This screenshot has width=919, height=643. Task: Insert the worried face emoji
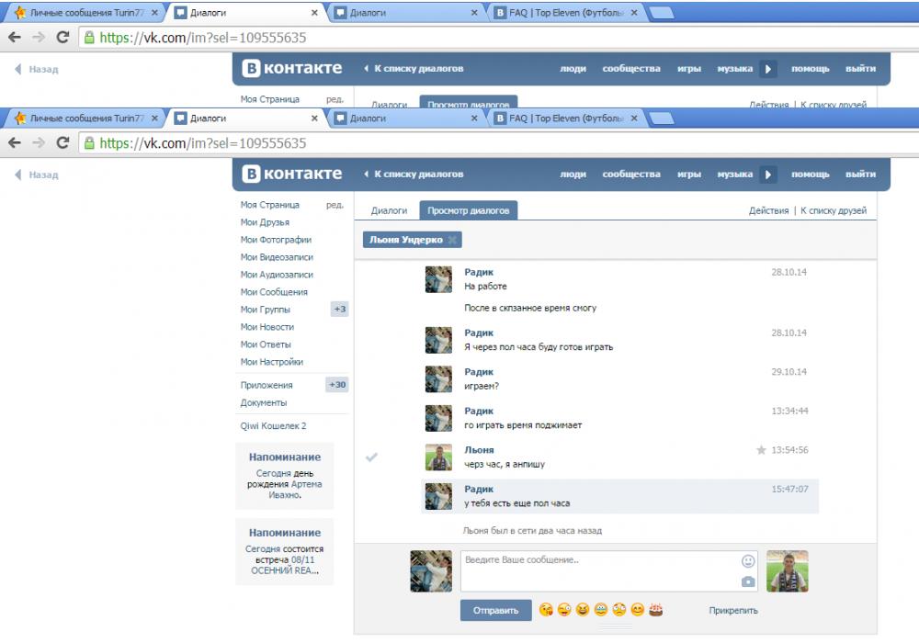[x=618, y=610]
